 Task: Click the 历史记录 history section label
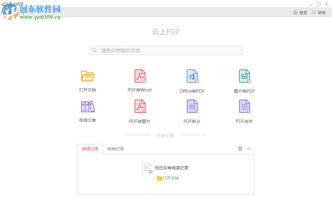point(166,135)
